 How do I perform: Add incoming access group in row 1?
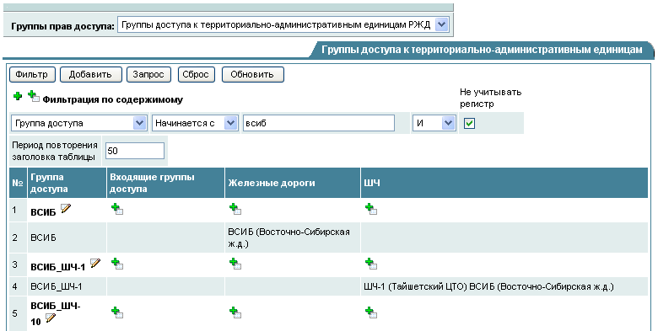(x=117, y=209)
